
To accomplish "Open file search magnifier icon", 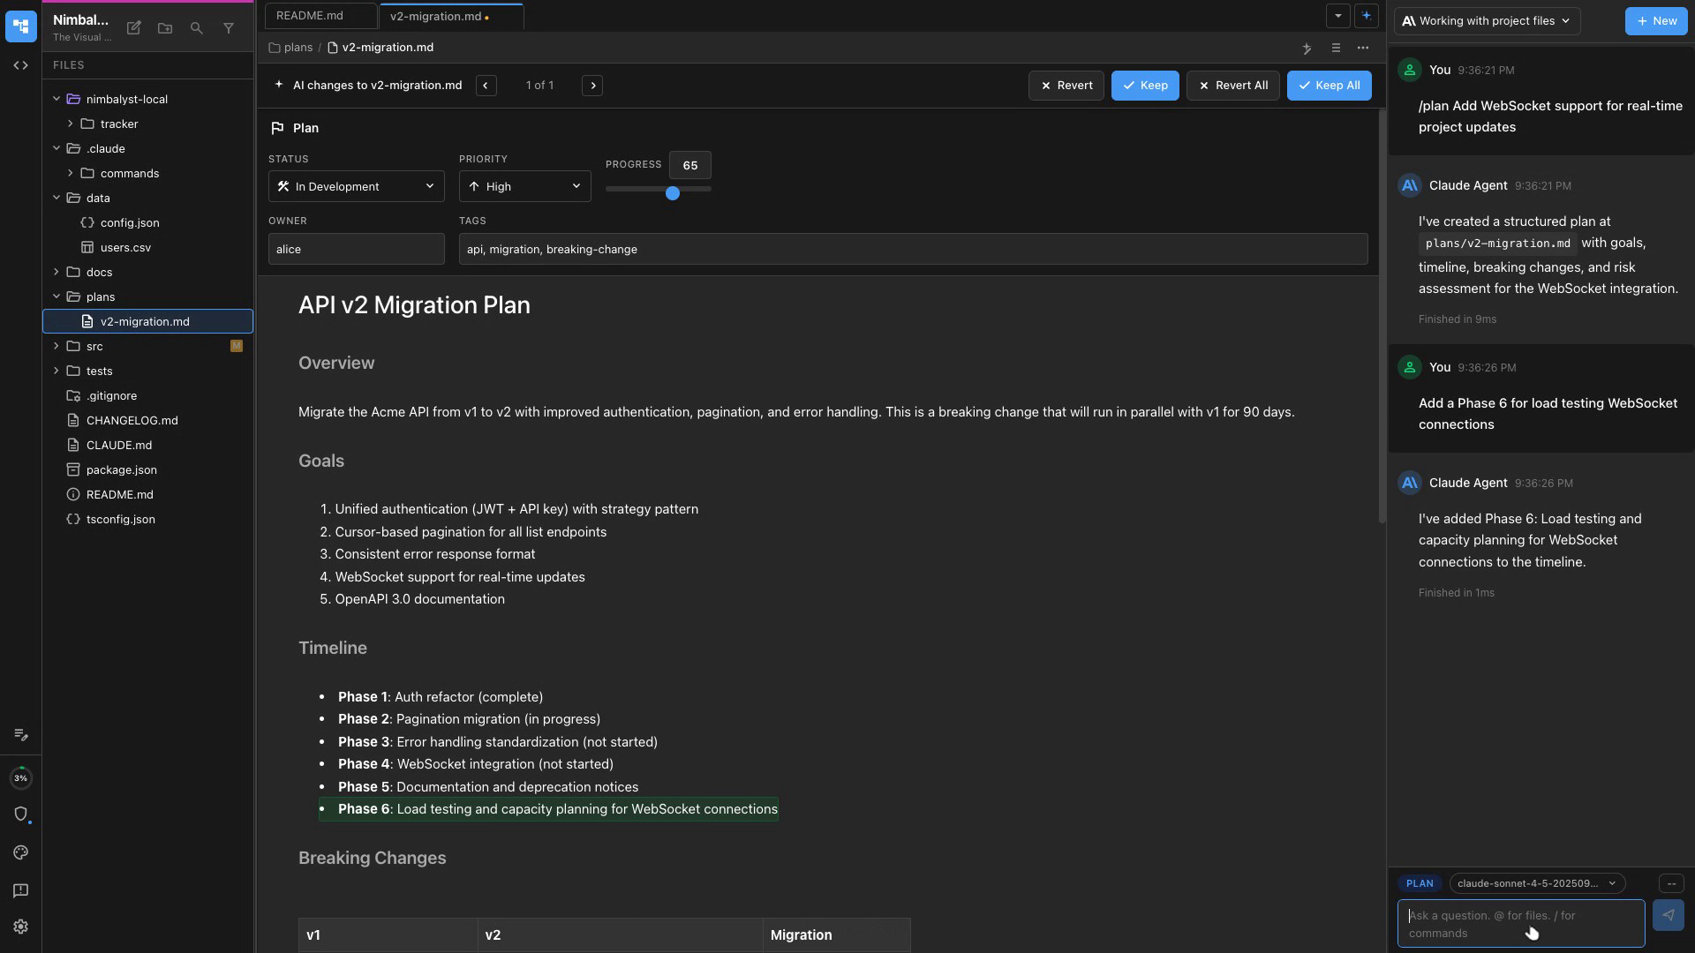I will (197, 28).
